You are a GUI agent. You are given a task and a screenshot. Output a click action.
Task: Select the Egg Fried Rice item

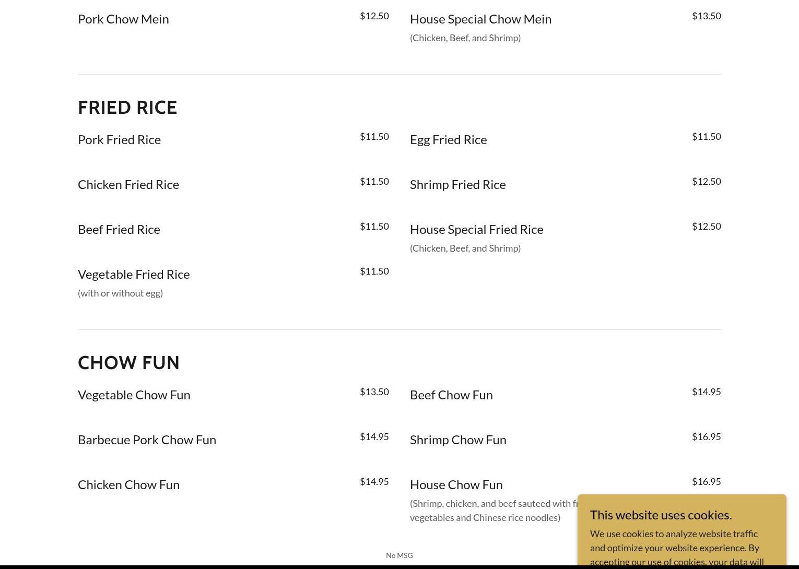tap(448, 139)
